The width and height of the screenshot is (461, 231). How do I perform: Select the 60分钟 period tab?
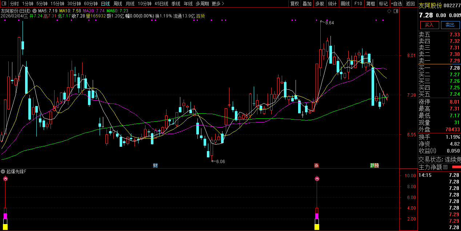coord(91,4)
